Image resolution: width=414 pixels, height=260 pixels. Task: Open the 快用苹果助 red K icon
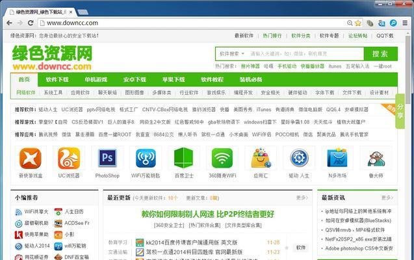coord(18,235)
